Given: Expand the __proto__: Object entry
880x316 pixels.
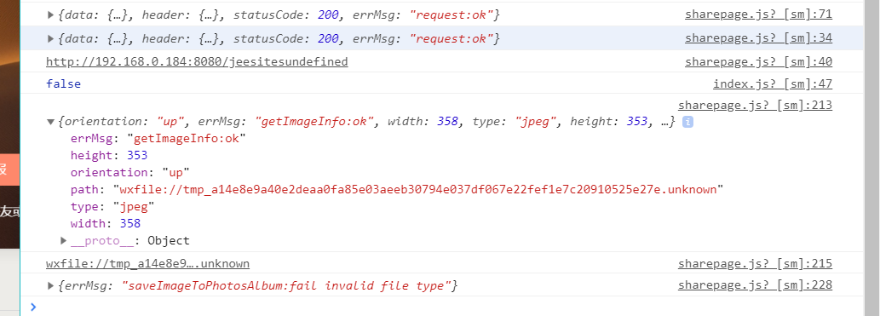Looking at the screenshot, I should coord(63,241).
